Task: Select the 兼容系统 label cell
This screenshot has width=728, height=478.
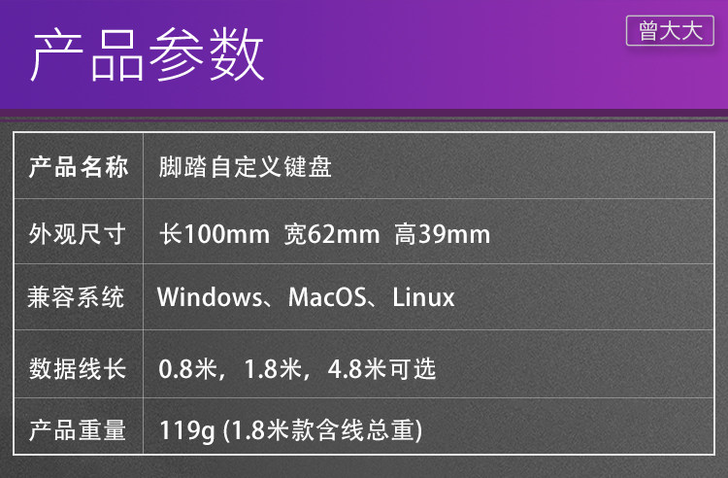Action: point(78,297)
